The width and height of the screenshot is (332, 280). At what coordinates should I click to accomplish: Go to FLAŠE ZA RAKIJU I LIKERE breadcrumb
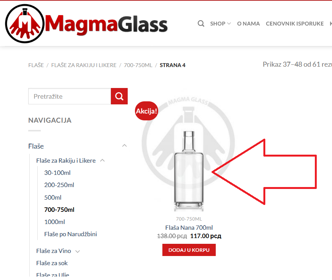84,65
